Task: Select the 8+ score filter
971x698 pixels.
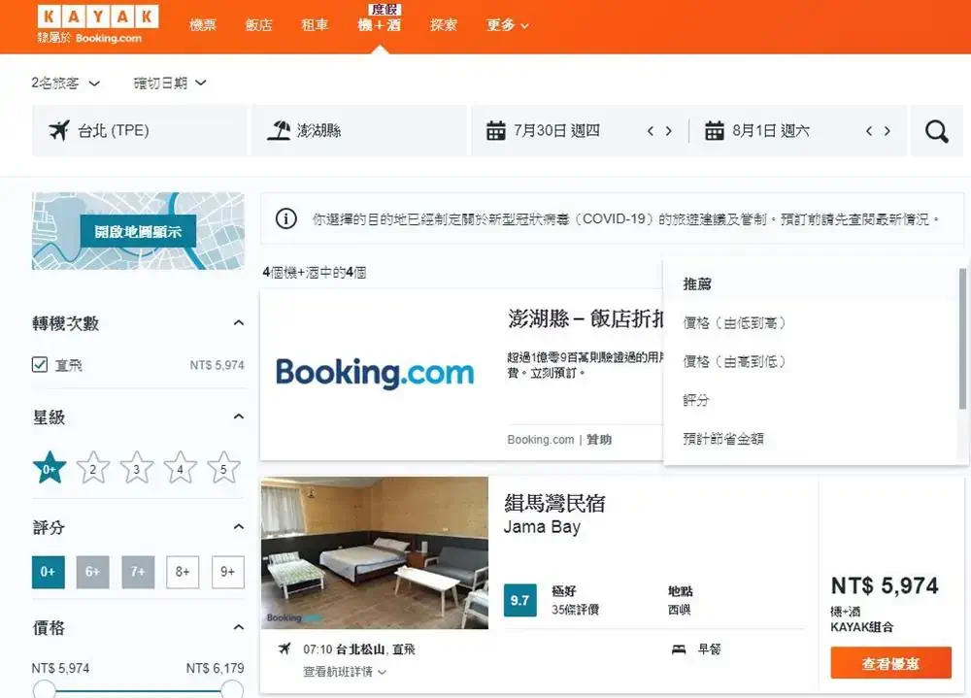Action: pos(183,572)
